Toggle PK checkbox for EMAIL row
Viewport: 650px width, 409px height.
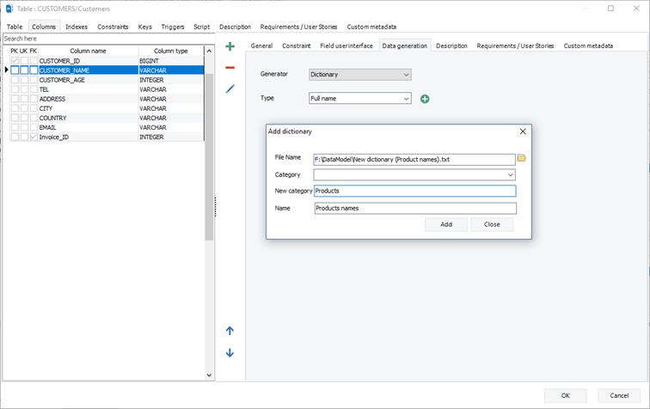(x=15, y=127)
